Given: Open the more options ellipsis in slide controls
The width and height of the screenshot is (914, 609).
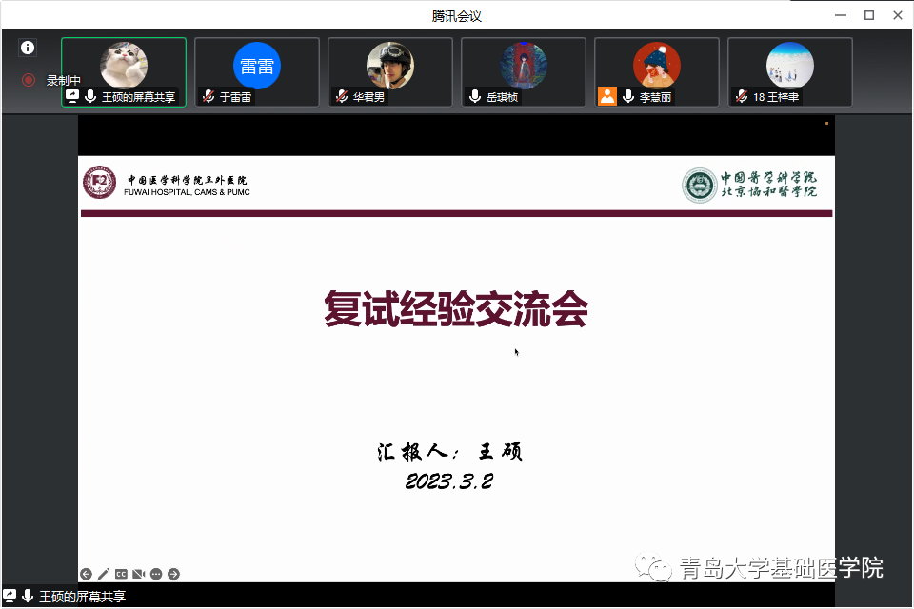Looking at the screenshot, I should 155,574.
